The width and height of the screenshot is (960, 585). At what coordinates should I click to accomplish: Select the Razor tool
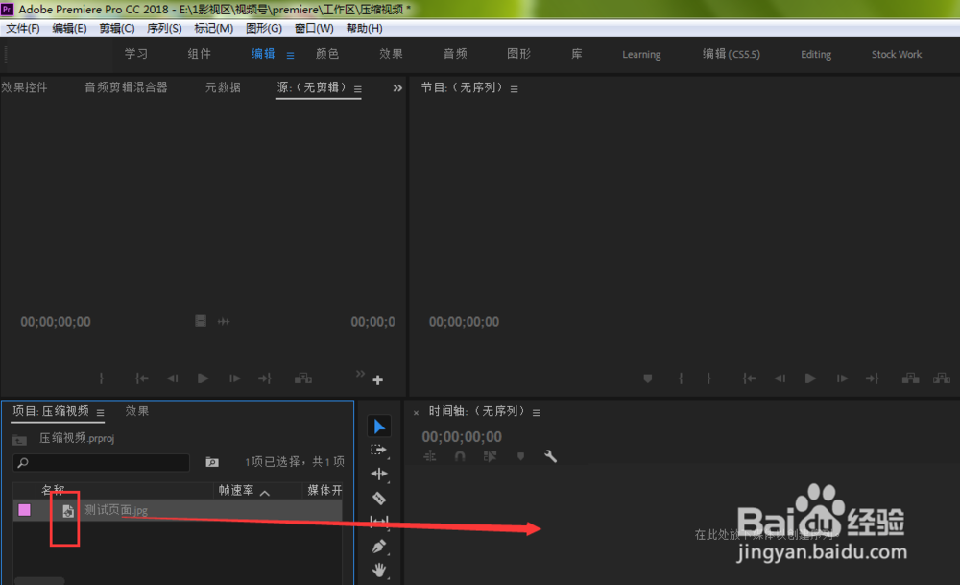click(x=379, y=498)
